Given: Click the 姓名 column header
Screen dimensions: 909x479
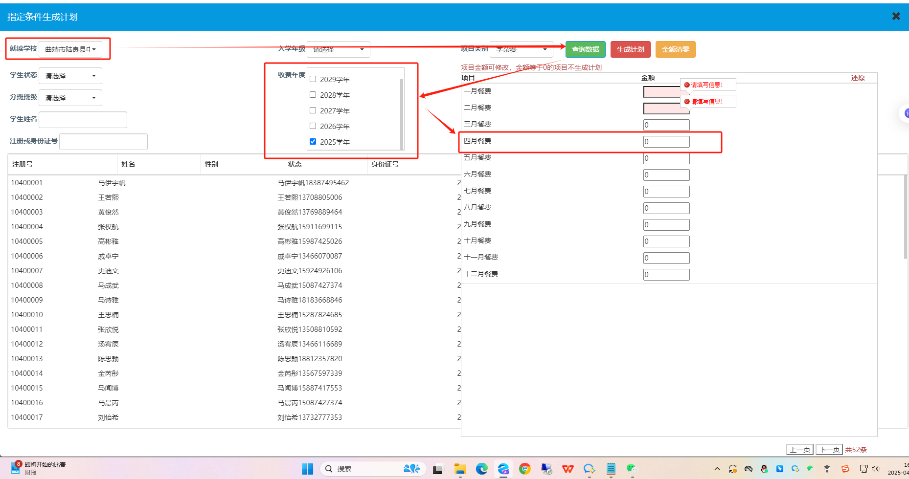Looking at the screenshot, I should click(x=128, y=164).
